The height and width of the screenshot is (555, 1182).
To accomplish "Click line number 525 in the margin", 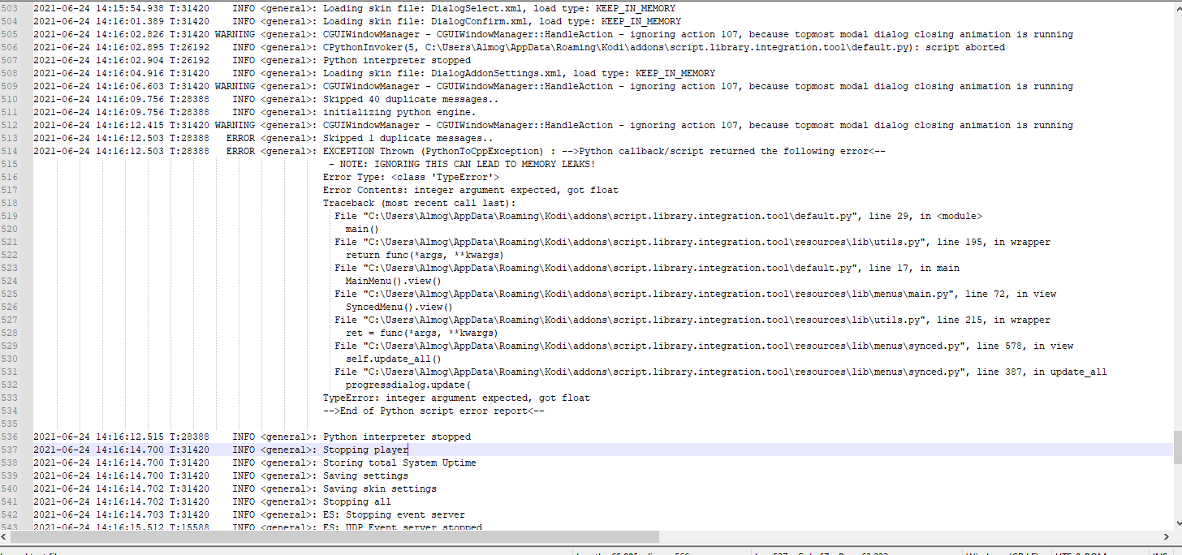I will pos(10,295).
